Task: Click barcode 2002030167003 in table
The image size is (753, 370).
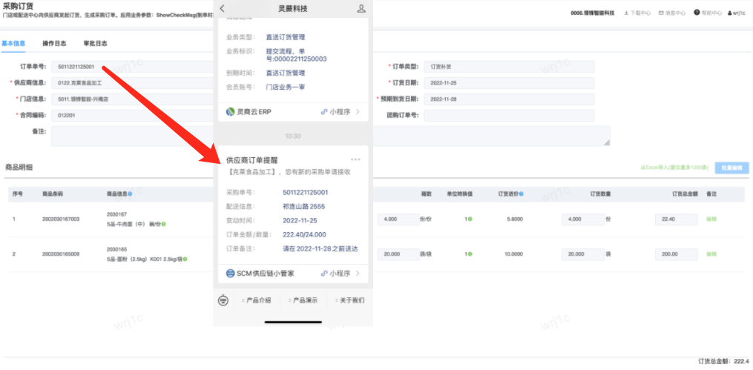Action: coord(61,219)
